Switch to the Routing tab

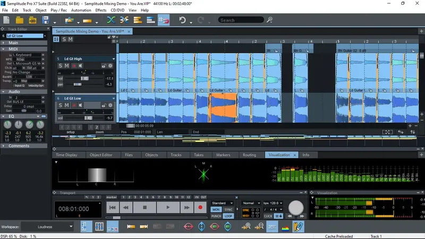tap(249, 155)
